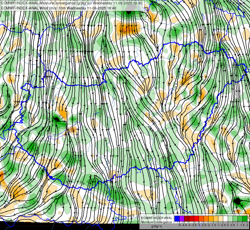Click the 1.5 tick label on legend scale

pyautogui.click(x=242, y=225)
